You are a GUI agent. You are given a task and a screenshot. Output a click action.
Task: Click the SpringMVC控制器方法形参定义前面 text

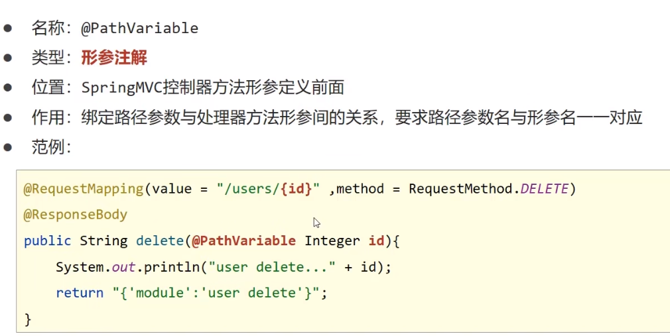(x=213, y=88)
